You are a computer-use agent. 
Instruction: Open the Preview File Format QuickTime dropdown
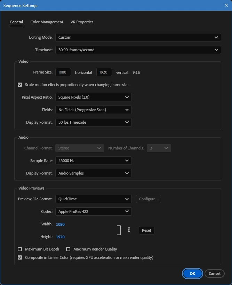[94, 199]
